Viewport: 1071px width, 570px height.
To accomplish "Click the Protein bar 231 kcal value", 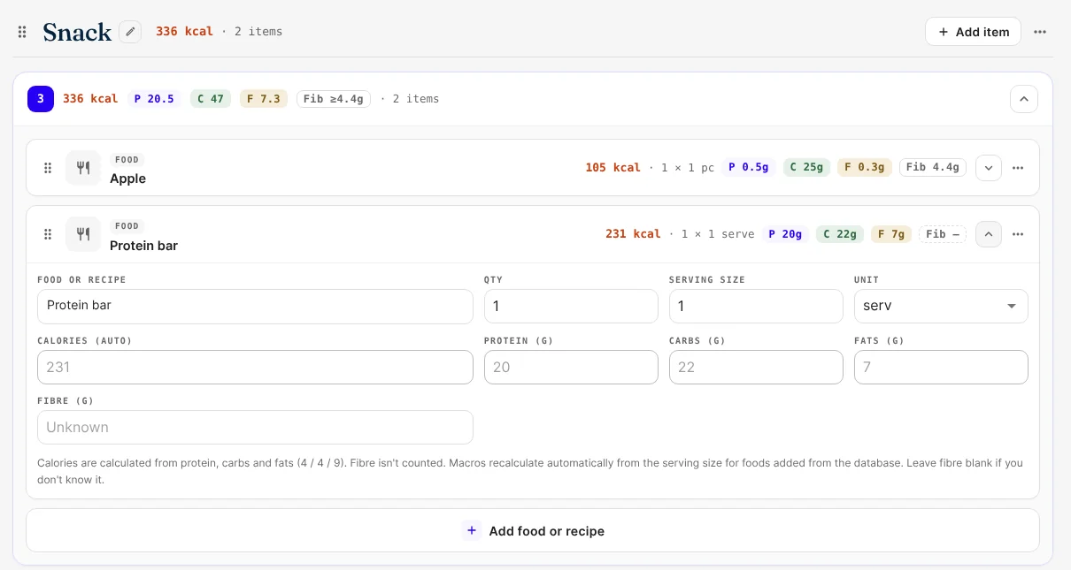I will [x=633, y=234].
